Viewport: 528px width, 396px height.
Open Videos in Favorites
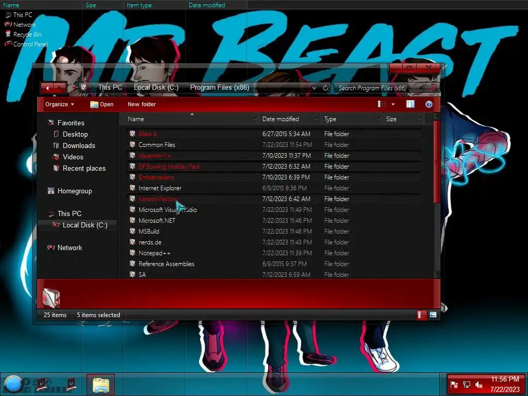(73, 157)
